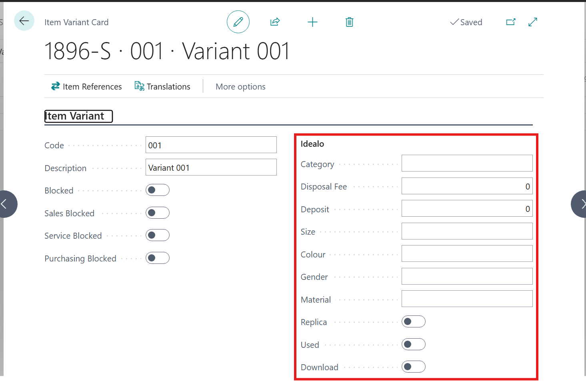The width and height of the screenshot is (586, 381).
Task: Click More options
Action: pos(240,87)
